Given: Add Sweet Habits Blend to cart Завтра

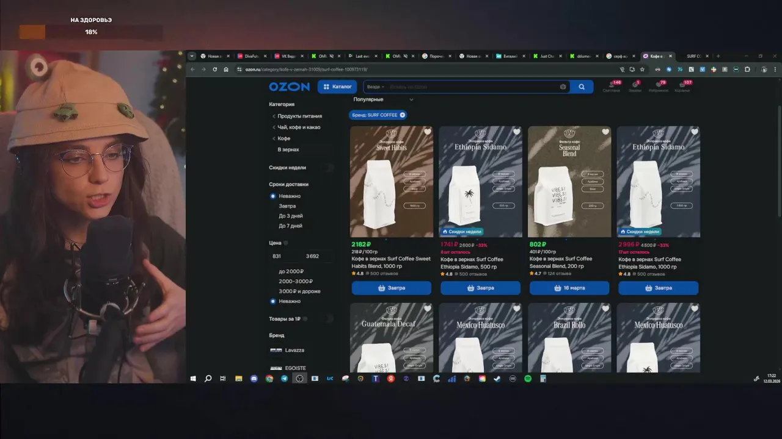Looking at the screenshot, I should (x=392, y=288).
